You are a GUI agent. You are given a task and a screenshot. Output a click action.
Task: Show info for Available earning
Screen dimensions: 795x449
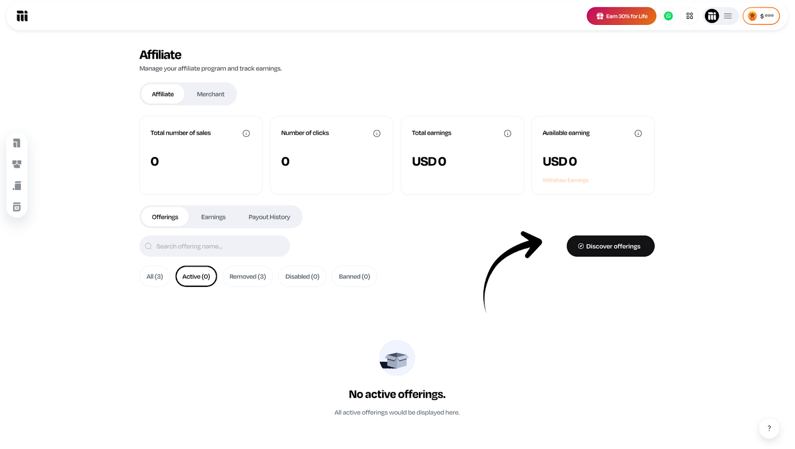(638, 133)
